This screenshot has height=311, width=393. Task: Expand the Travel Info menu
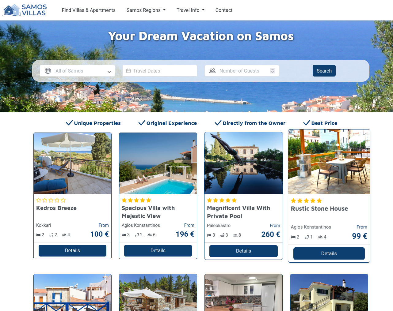[x=190, y=10]
